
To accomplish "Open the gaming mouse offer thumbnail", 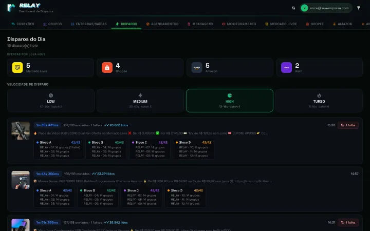I will [x=21, y=180].
